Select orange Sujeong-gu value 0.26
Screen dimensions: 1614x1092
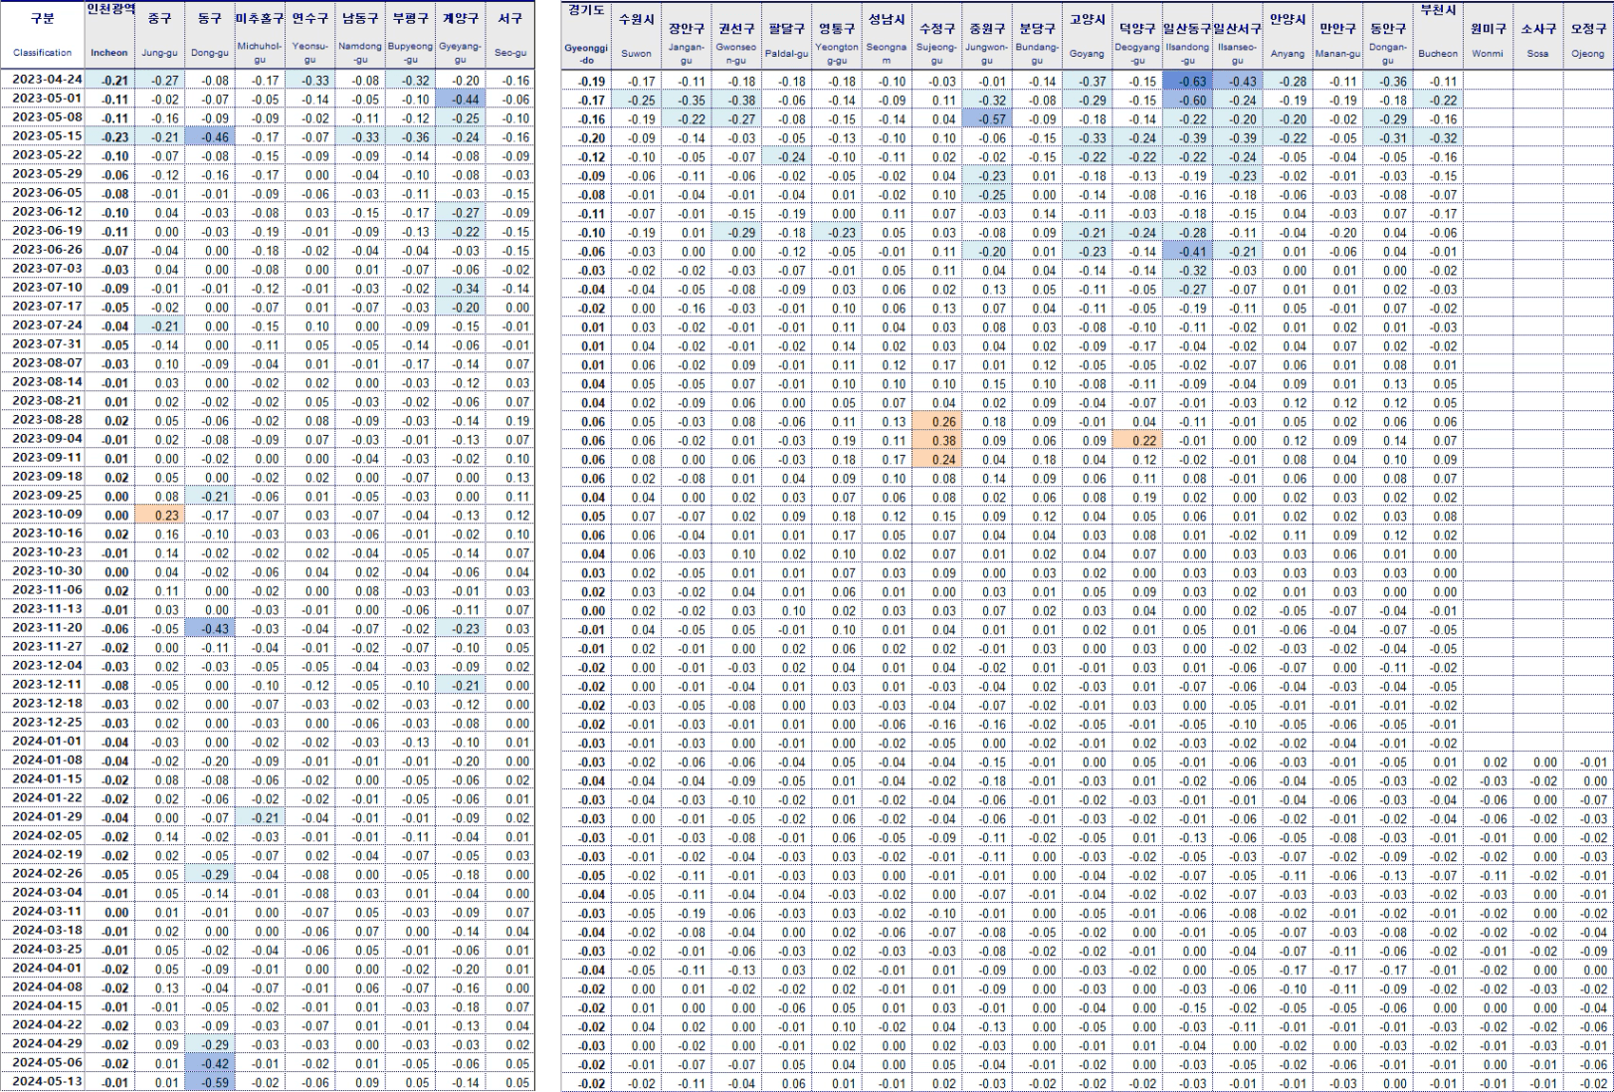pyautogui.click(x=936, y=422)
